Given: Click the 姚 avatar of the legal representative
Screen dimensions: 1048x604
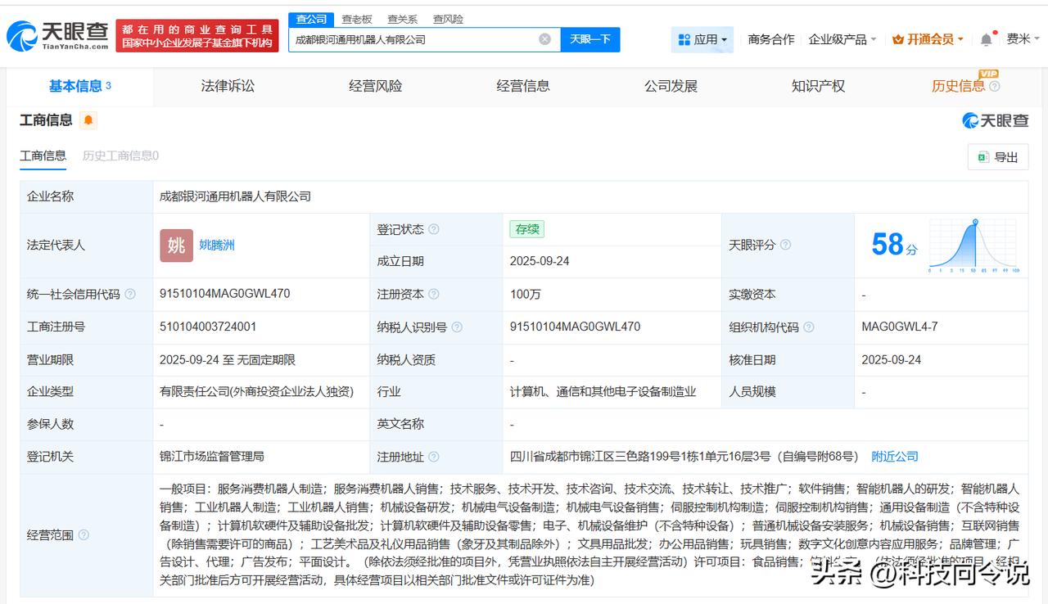Looking at the screenshot, I should pyautogui.click(x=176, y=245).
